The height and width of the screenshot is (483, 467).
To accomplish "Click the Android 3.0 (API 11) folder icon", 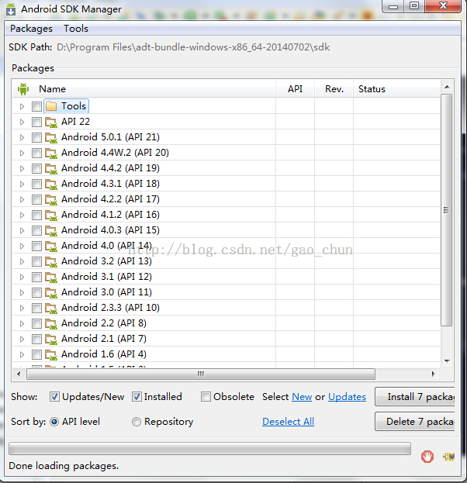I will [x=51, y=292].
